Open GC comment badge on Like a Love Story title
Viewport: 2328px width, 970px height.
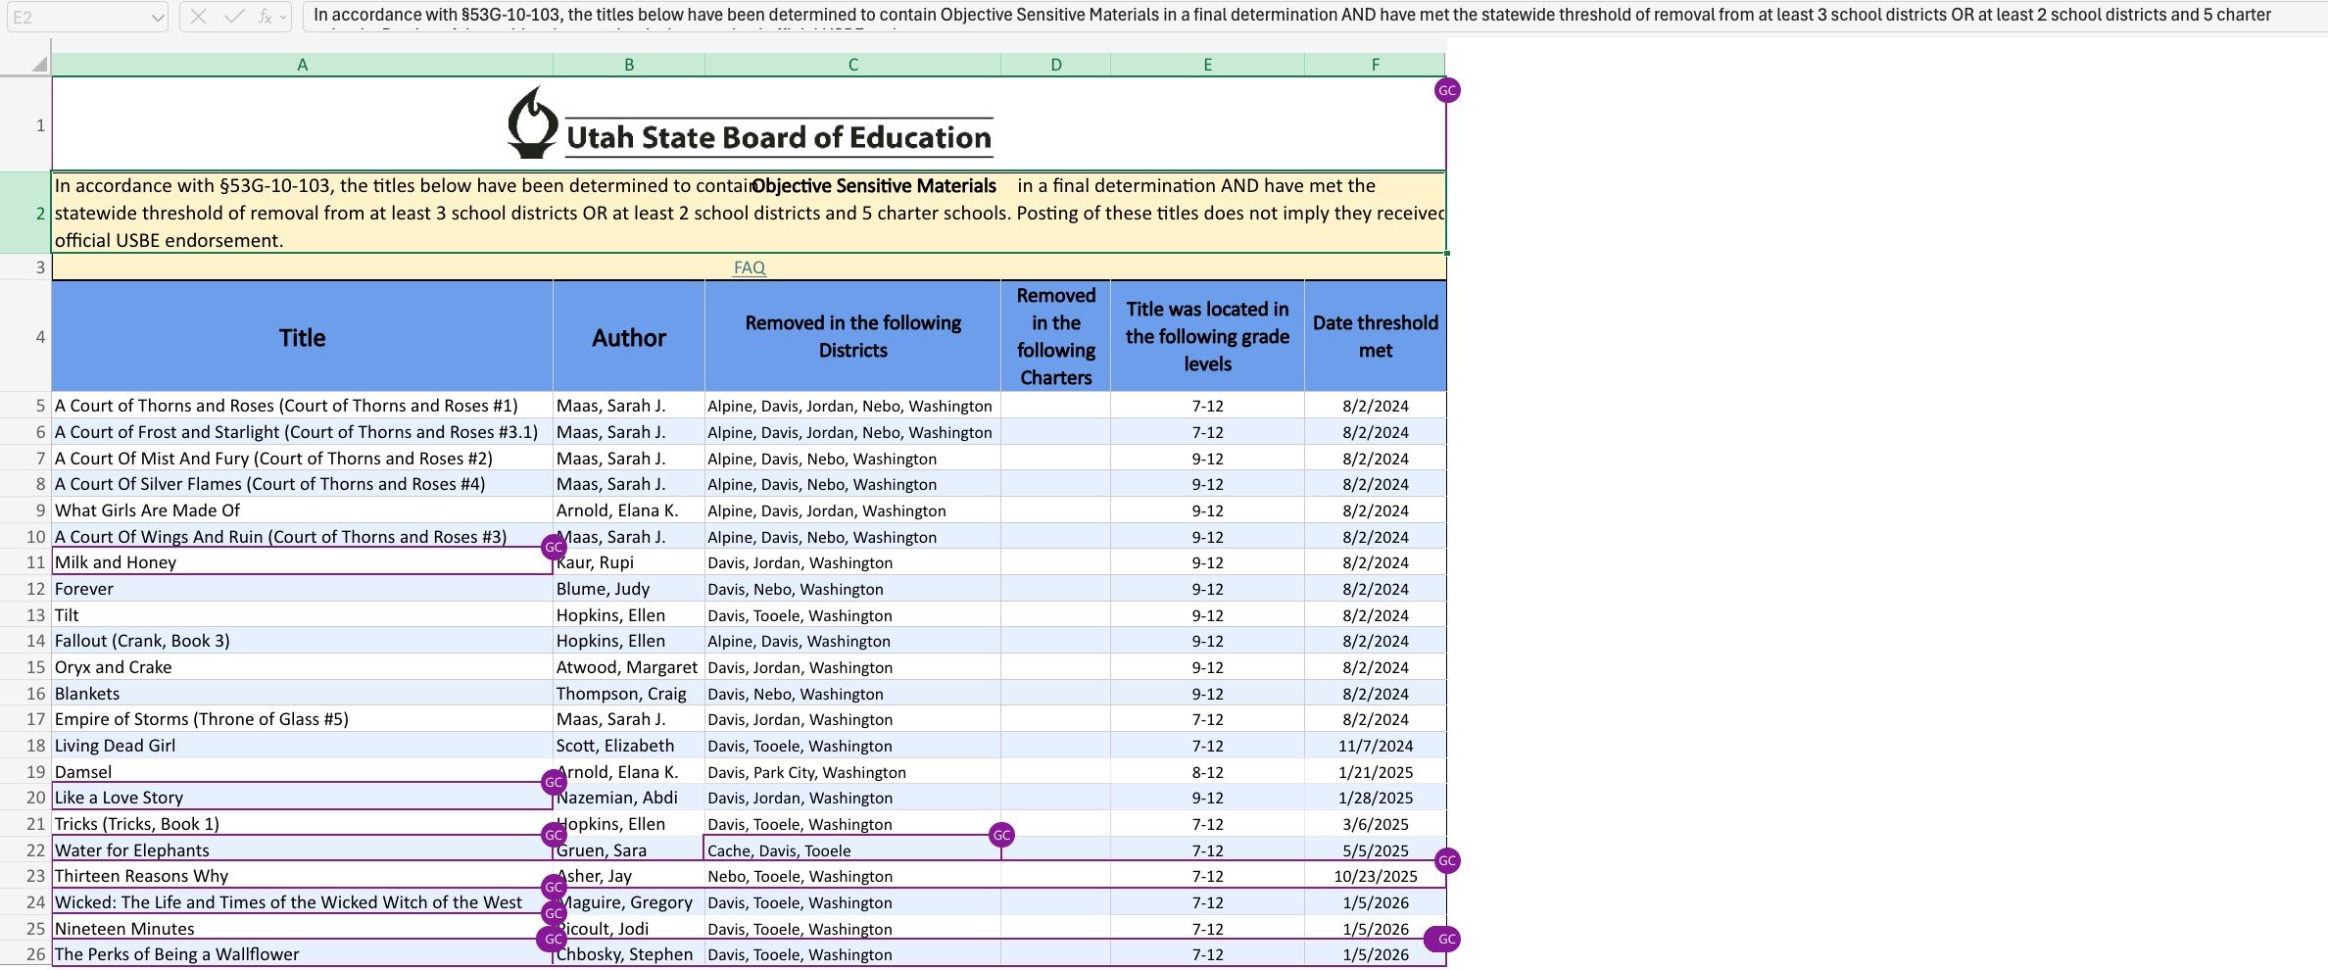point(554,782)
